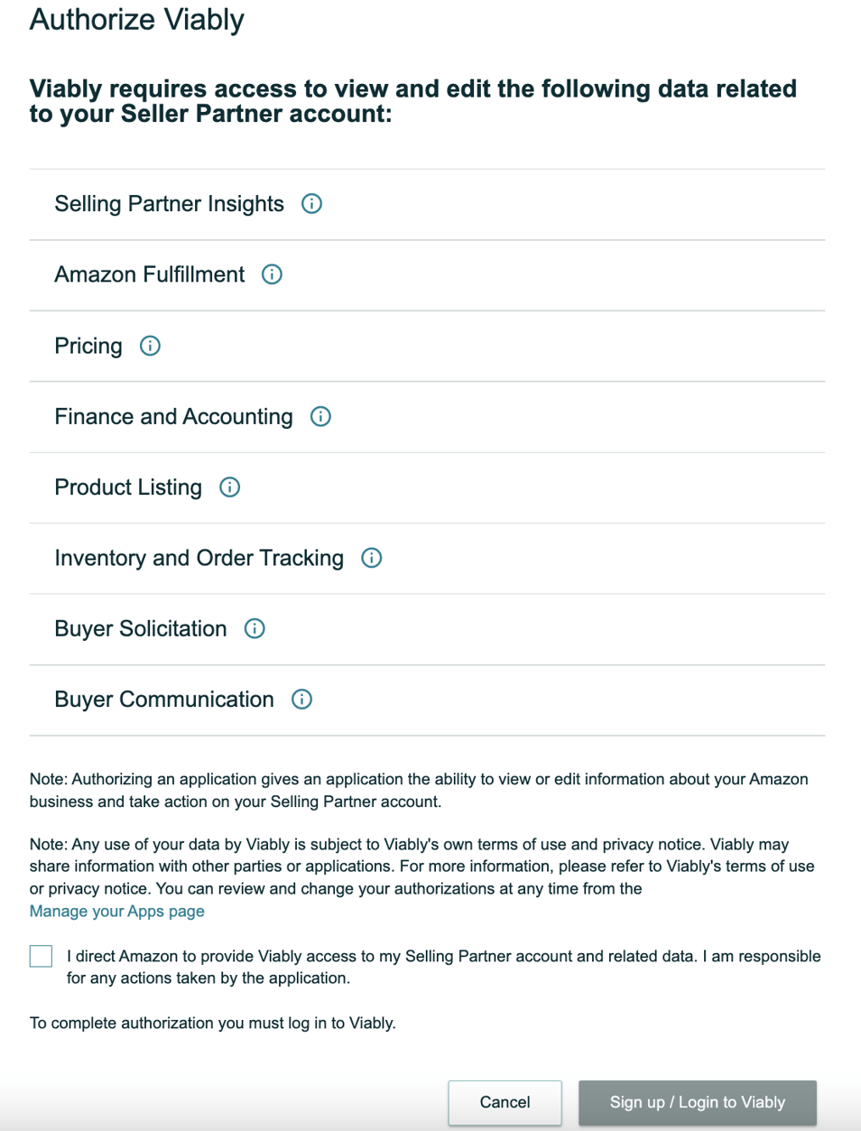Tick the box directing Amazon to provide access
The image size is (861, 1131).
pos(40,956)
